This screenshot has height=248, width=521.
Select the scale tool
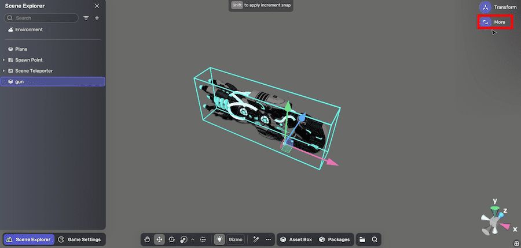(184, 239)
